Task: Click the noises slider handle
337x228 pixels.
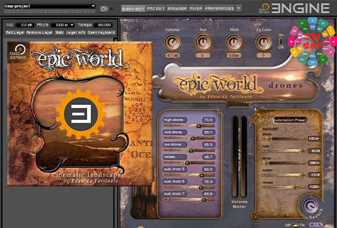Action: (187, 163)
